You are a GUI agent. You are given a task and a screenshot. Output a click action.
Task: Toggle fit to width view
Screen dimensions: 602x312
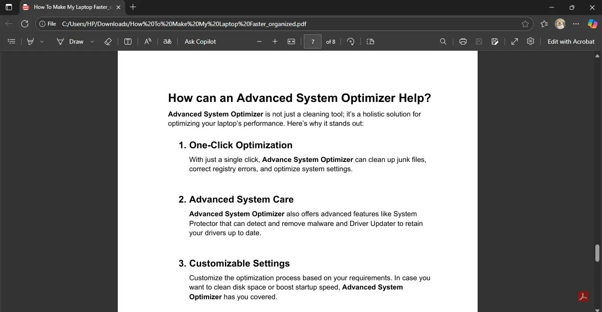pos(291,41)
